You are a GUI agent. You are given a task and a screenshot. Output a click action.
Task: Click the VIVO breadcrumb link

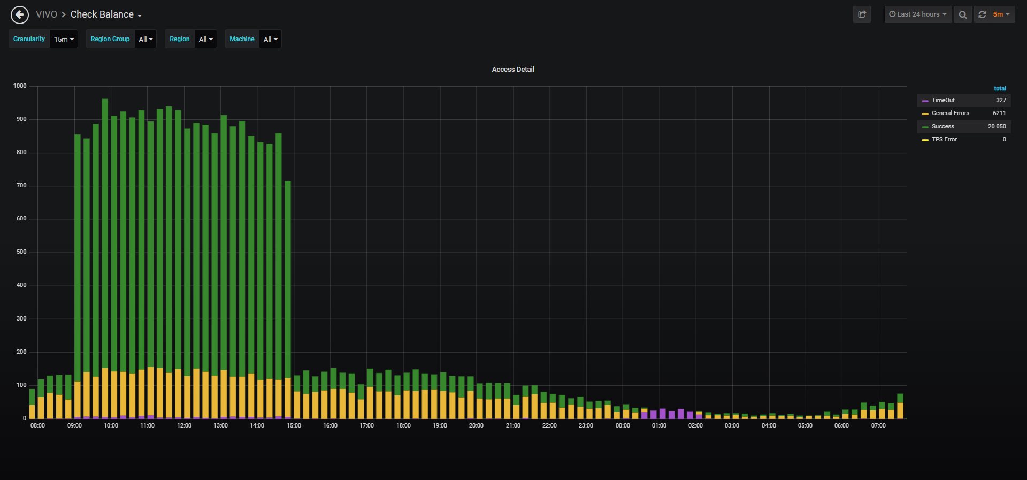point(47,14)
